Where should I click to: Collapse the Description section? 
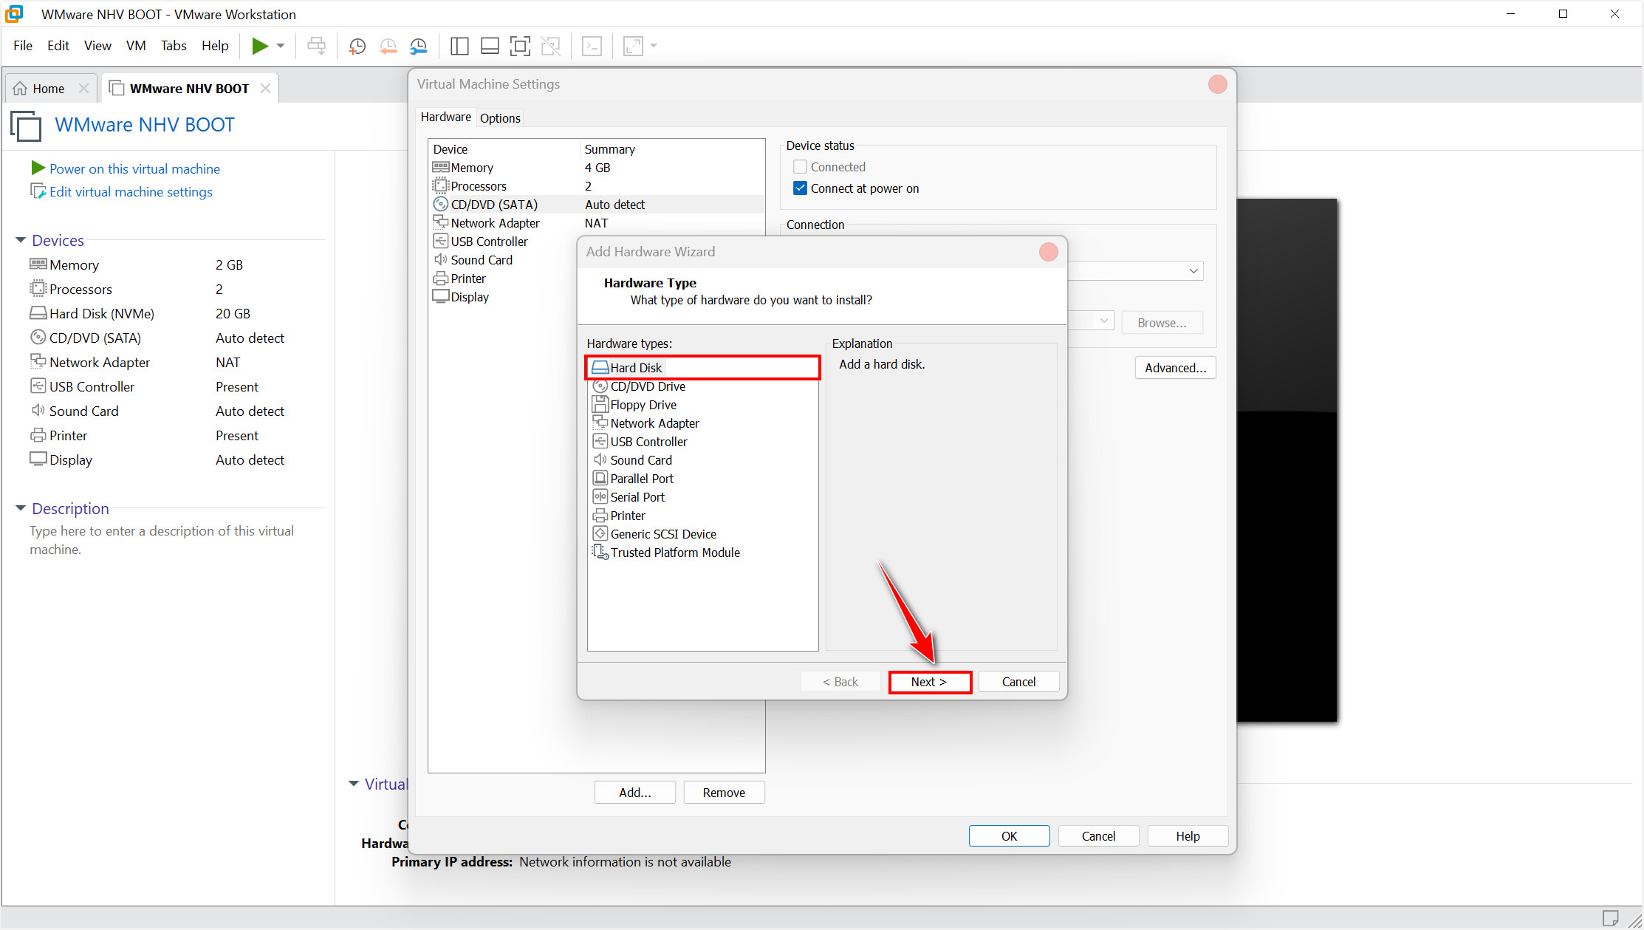(x=21, y=508)
